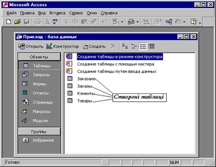Click the New database toolbar icon
Screen dimensions: 216x167
pos(9,22)
